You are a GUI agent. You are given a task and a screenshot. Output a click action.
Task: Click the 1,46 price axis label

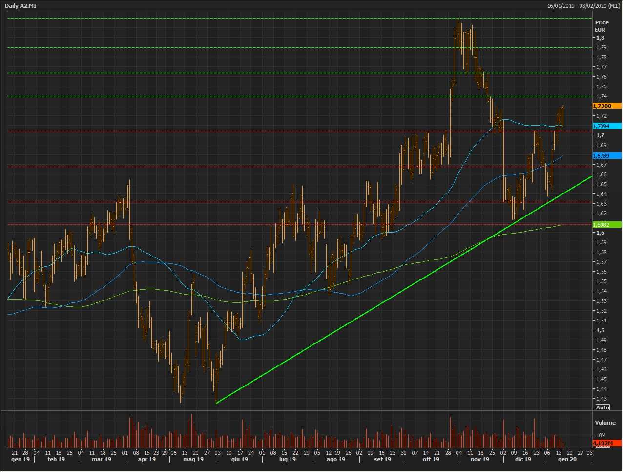pyautogui.click(x=601, y=369)
